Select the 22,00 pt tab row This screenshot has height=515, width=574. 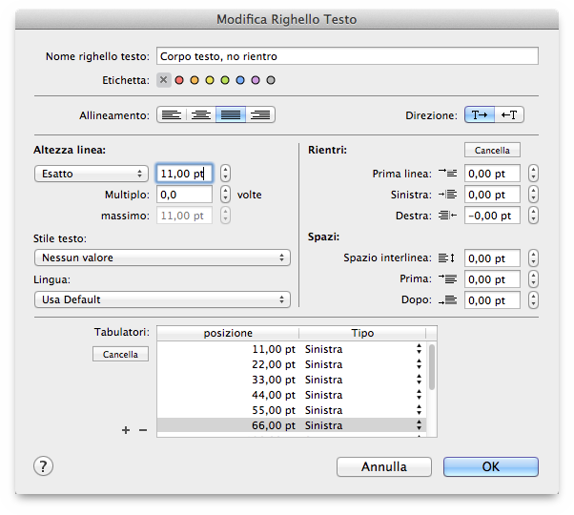pos(292,364)
